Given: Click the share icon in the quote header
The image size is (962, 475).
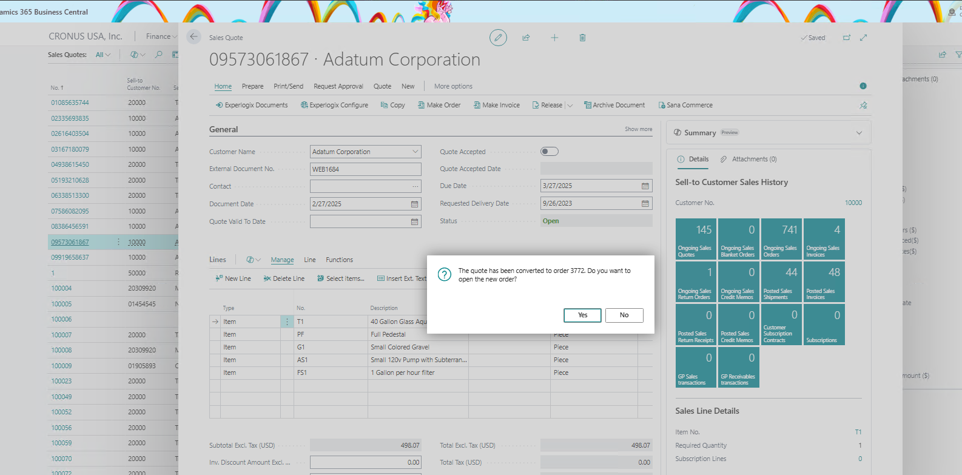Looking at the screenshot, I should [x=526, y=38].
